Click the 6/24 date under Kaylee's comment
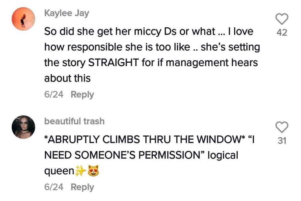 point(54,94)
